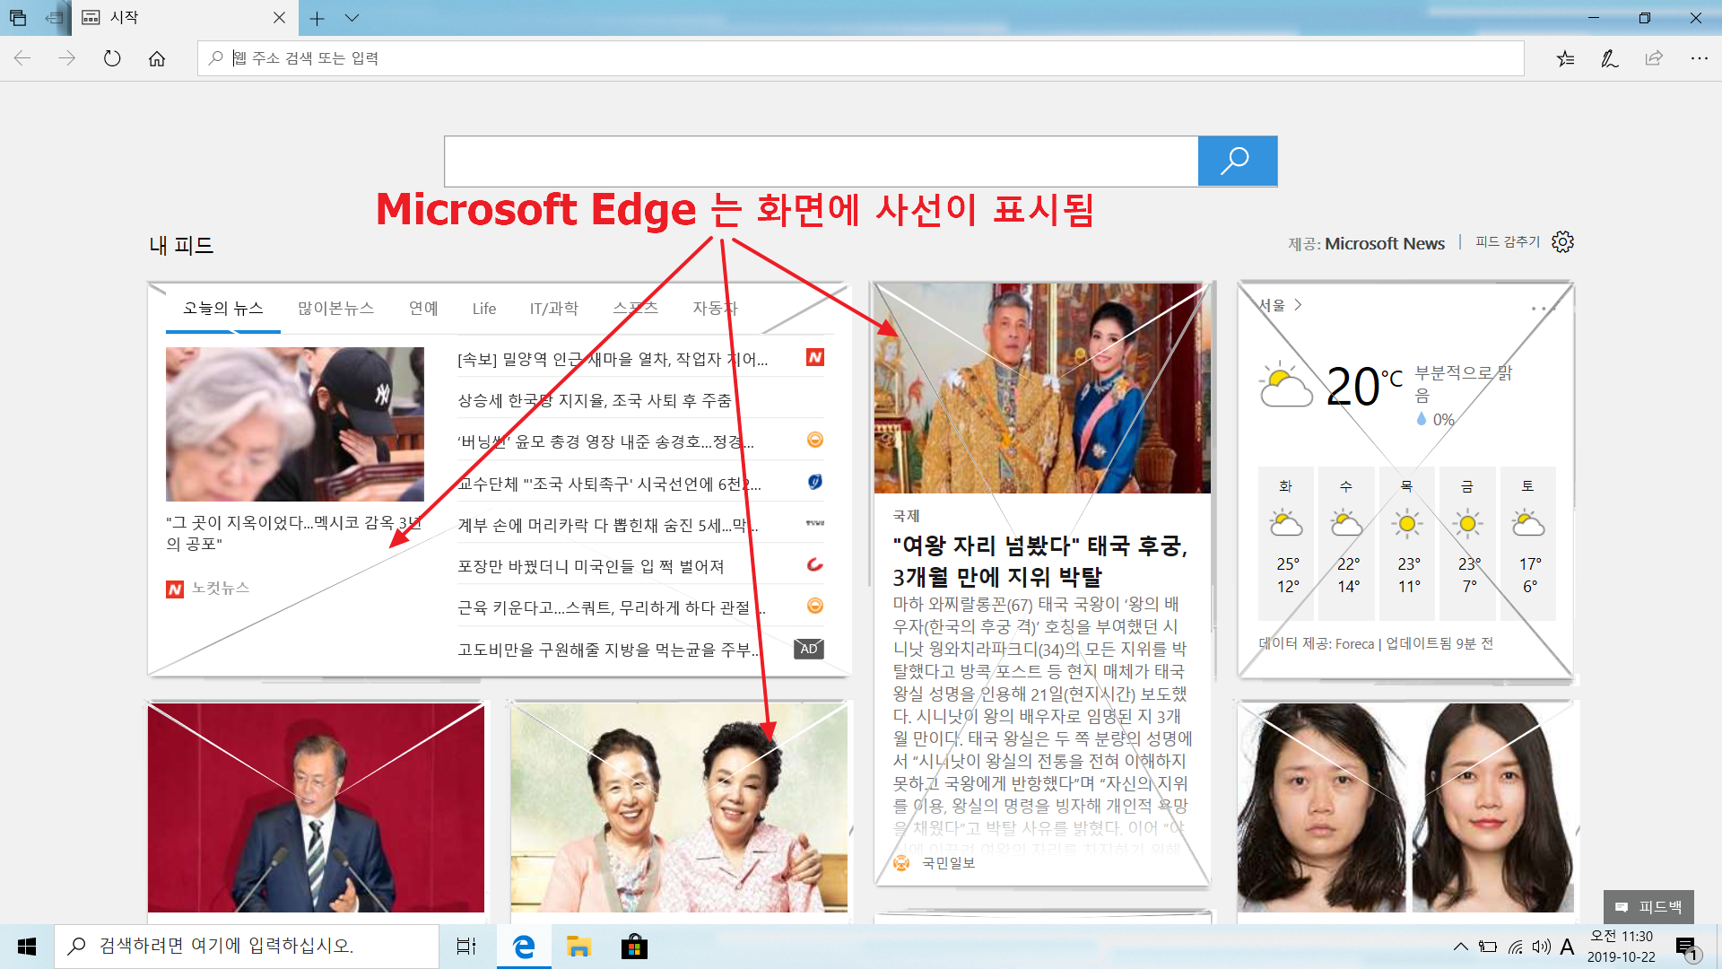Set these tabs aside icon
Screen dimensions: 1722x969
coord(54,18)
